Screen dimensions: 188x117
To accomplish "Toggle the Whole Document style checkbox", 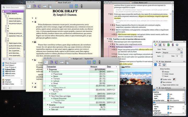I will pyautogui.click(x=3, y=63).
